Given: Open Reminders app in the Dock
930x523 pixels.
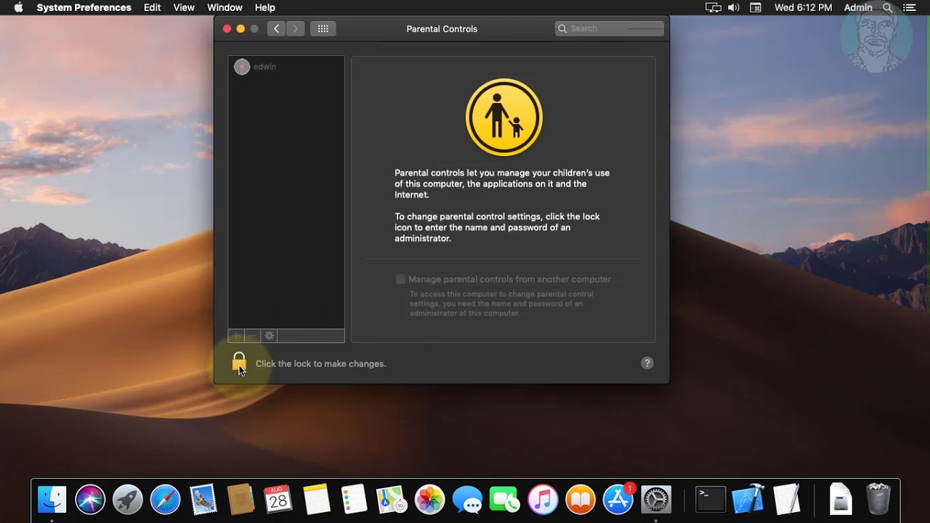Looking at the screenshot, I should pos(355,500).
